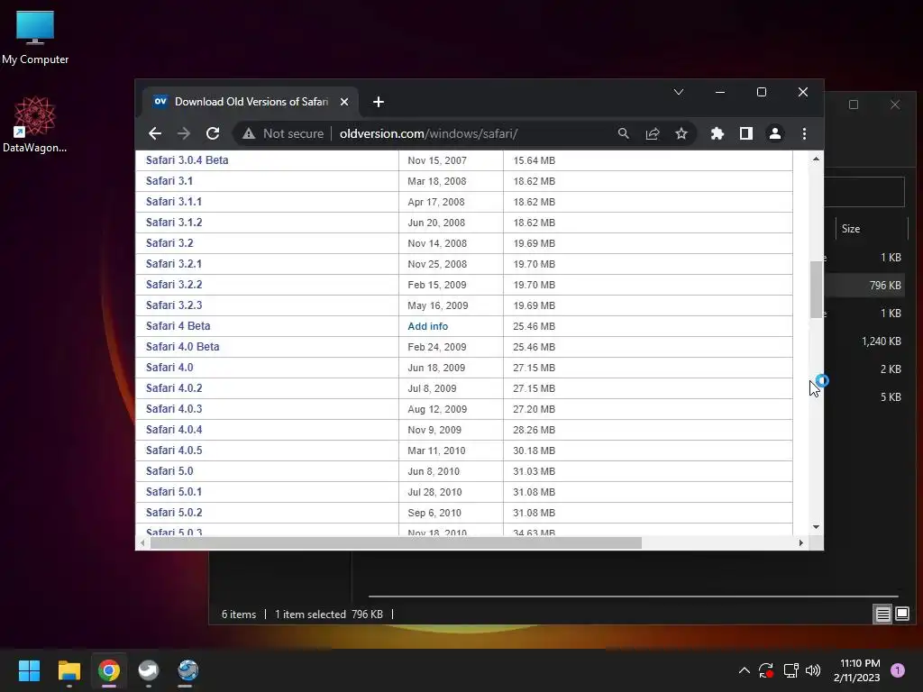The height and width of the screenshot is (692, 923).
Task: Click the 30.18 MB size cell
Action: 534,451
